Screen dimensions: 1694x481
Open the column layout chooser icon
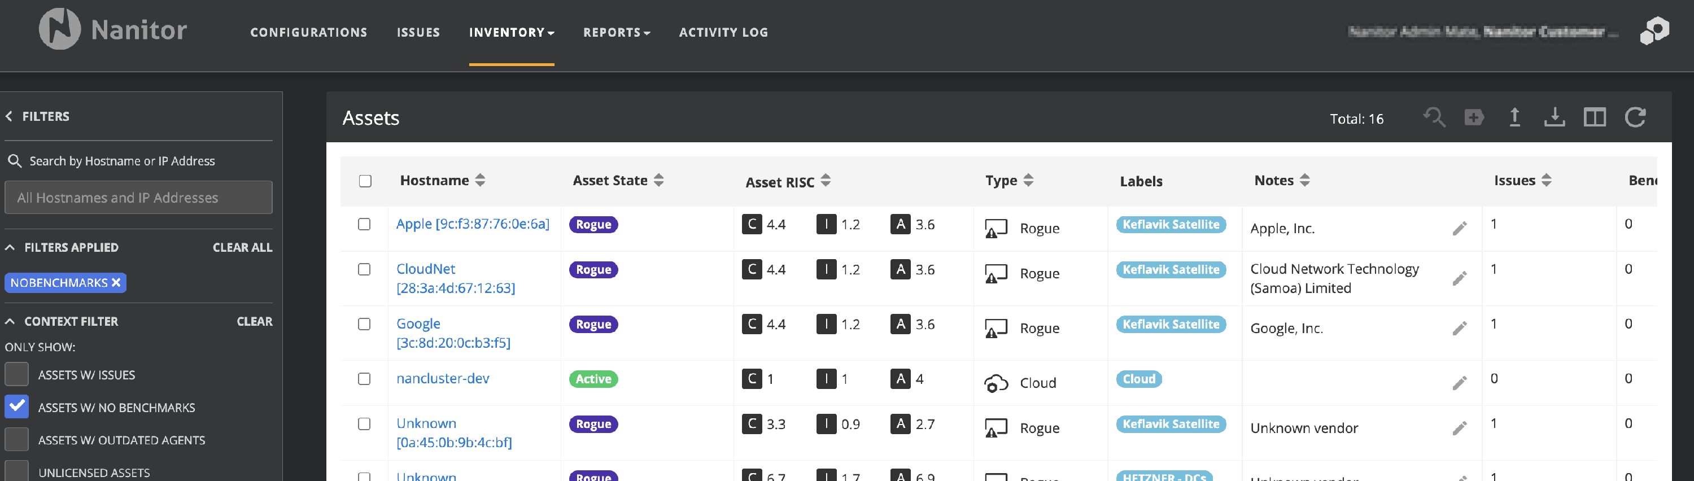click(1594, 117)
